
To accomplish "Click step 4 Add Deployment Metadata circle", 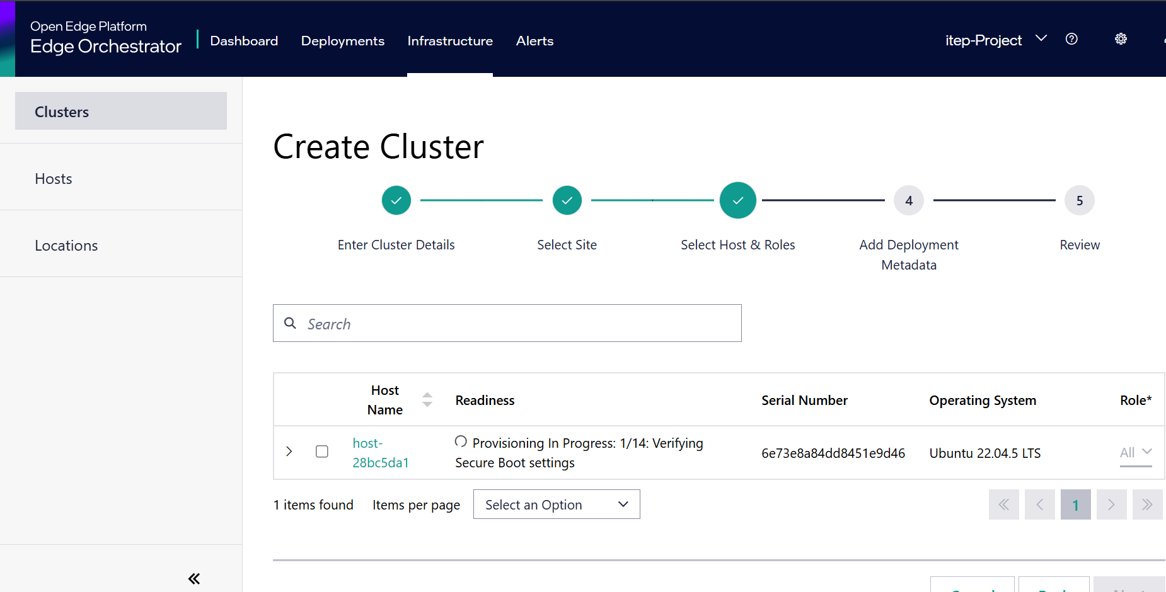I will pos(908,200).
